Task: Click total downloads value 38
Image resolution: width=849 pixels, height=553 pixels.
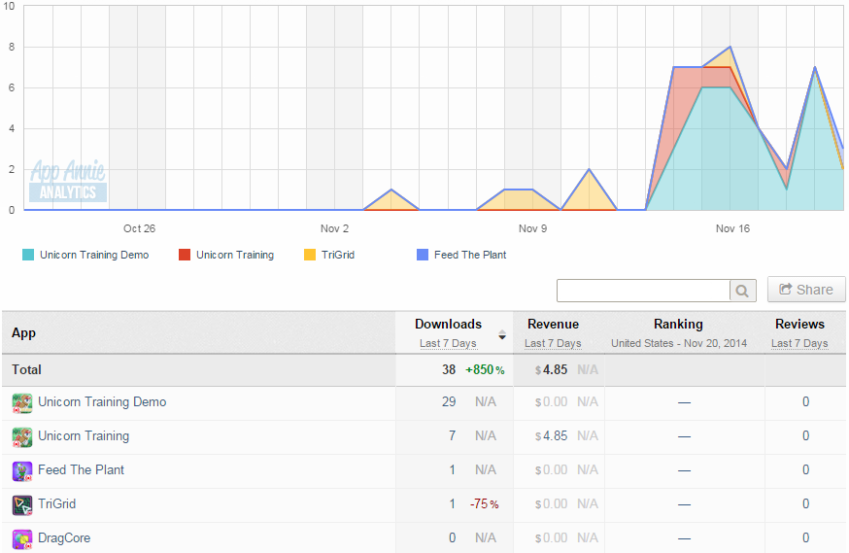Action: pos(449,370)
